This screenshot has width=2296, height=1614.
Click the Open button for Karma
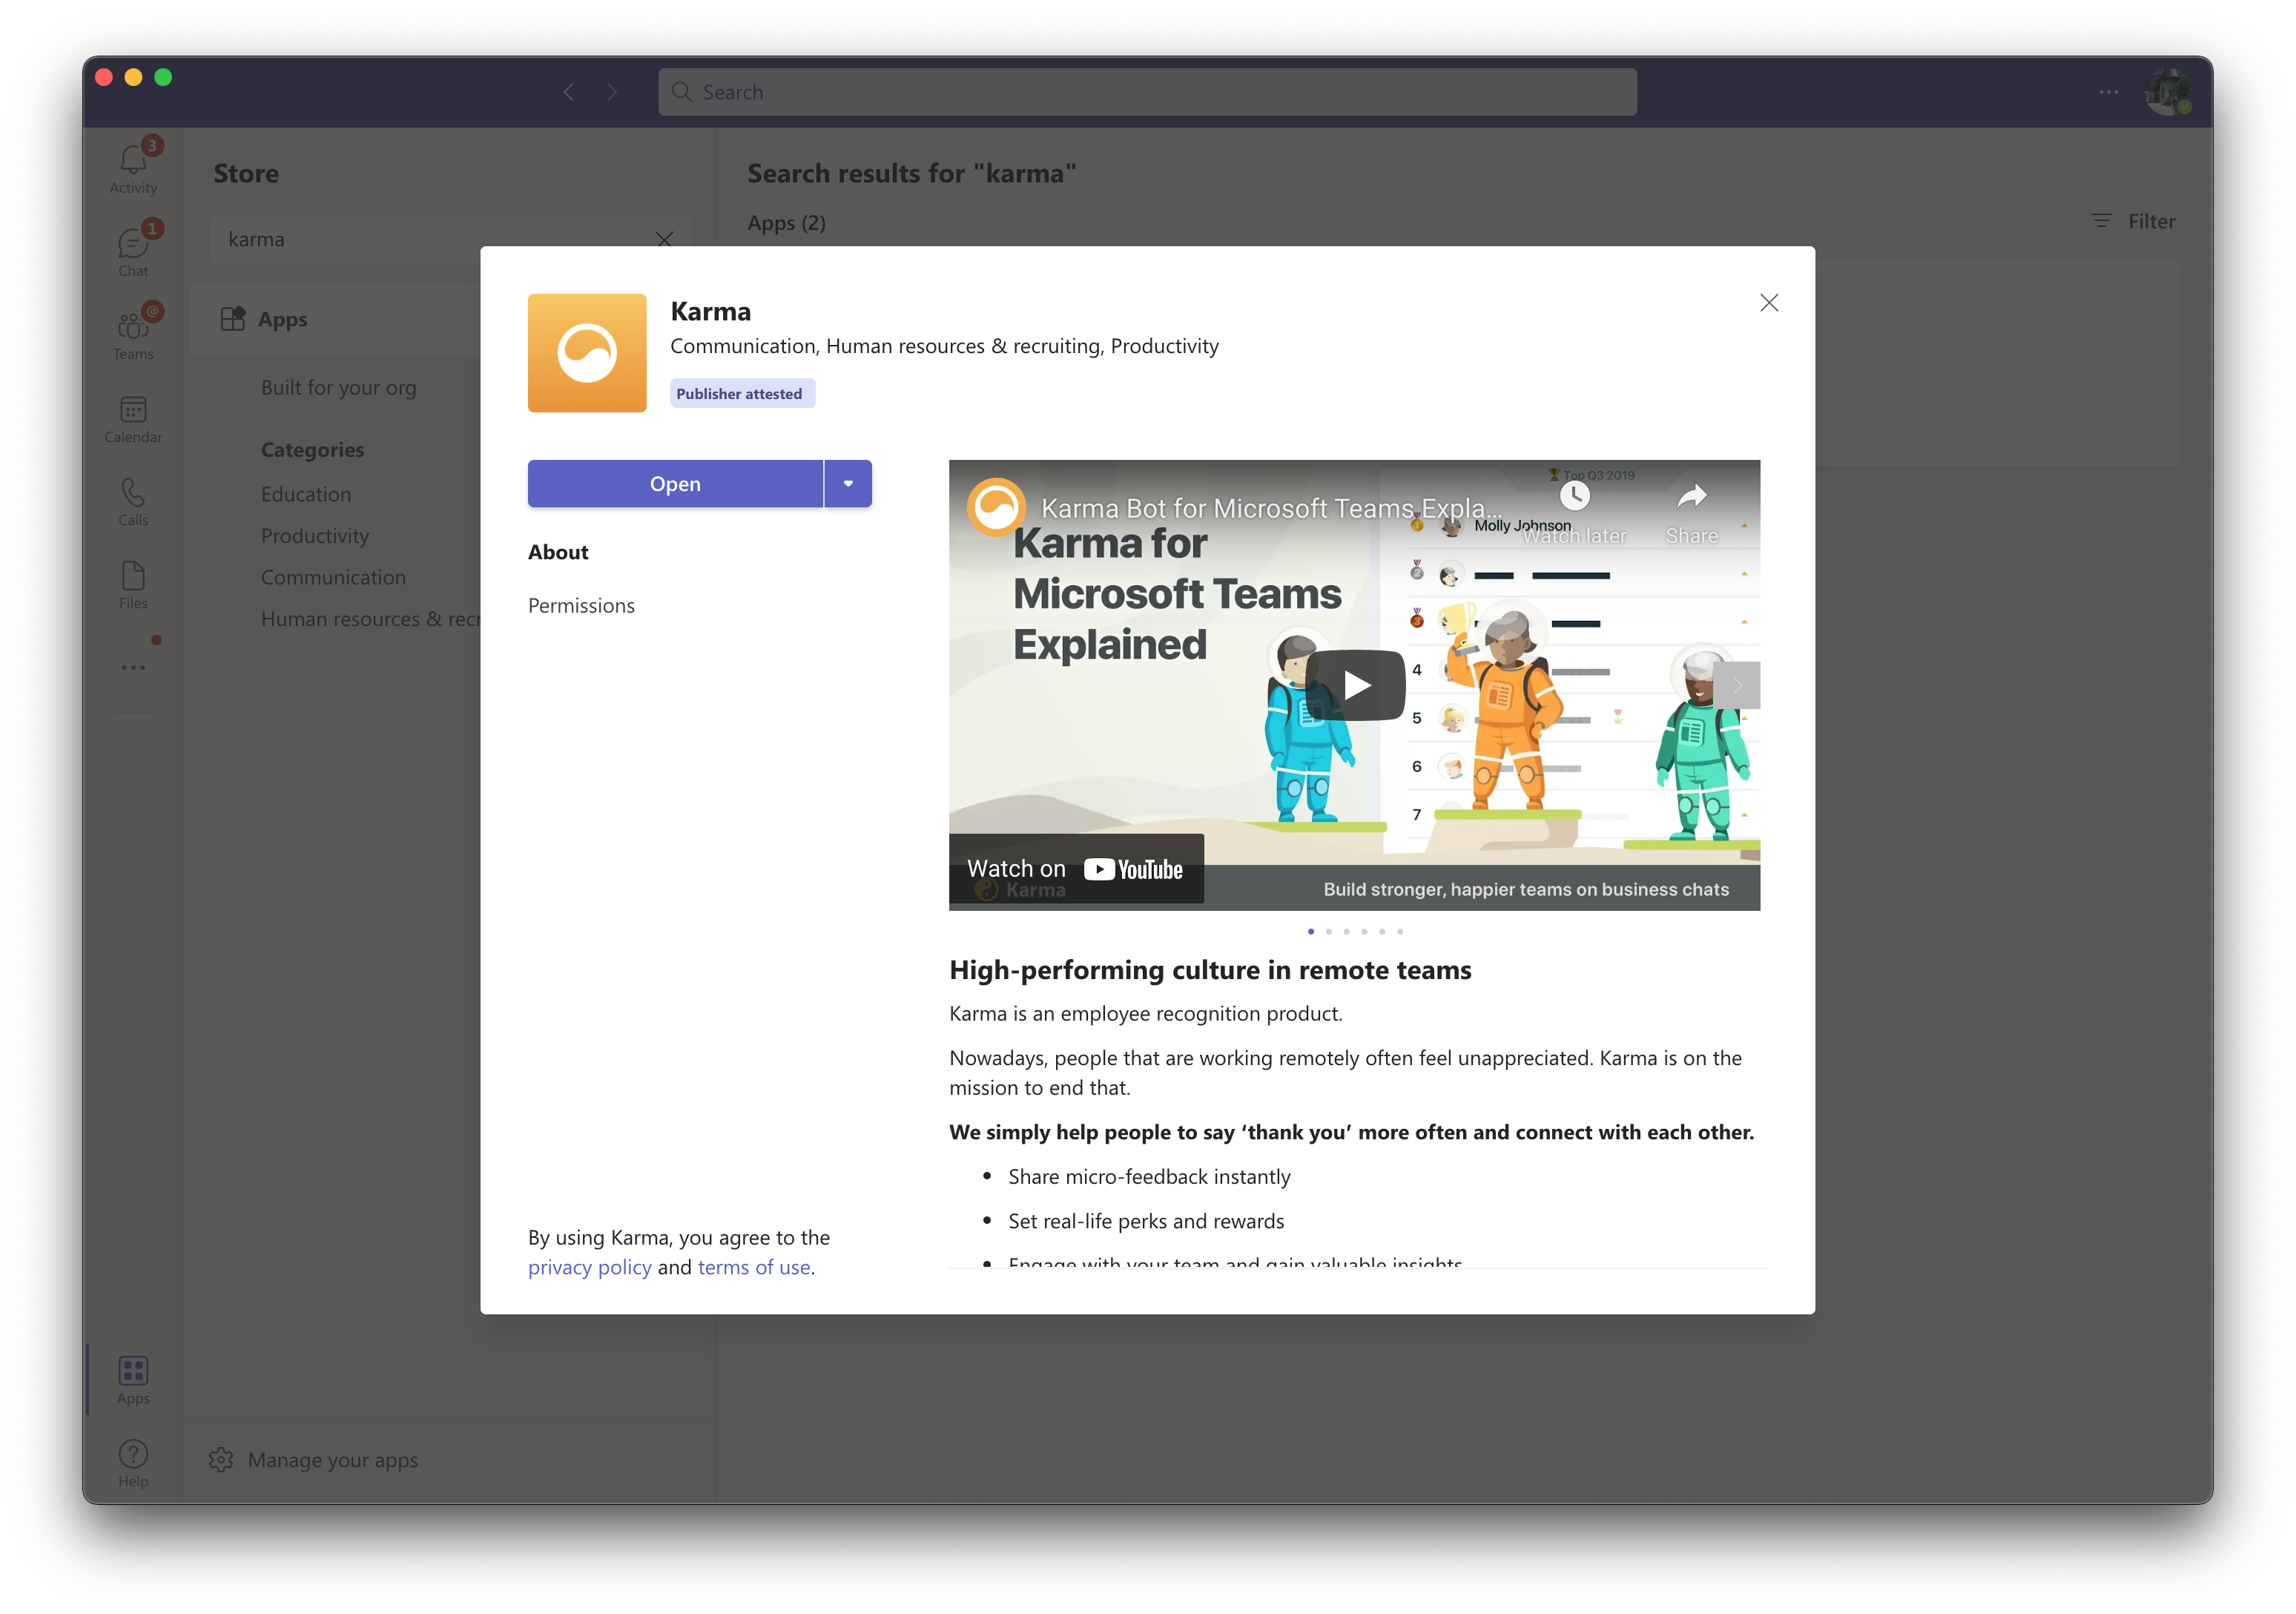tap(675, 484)
